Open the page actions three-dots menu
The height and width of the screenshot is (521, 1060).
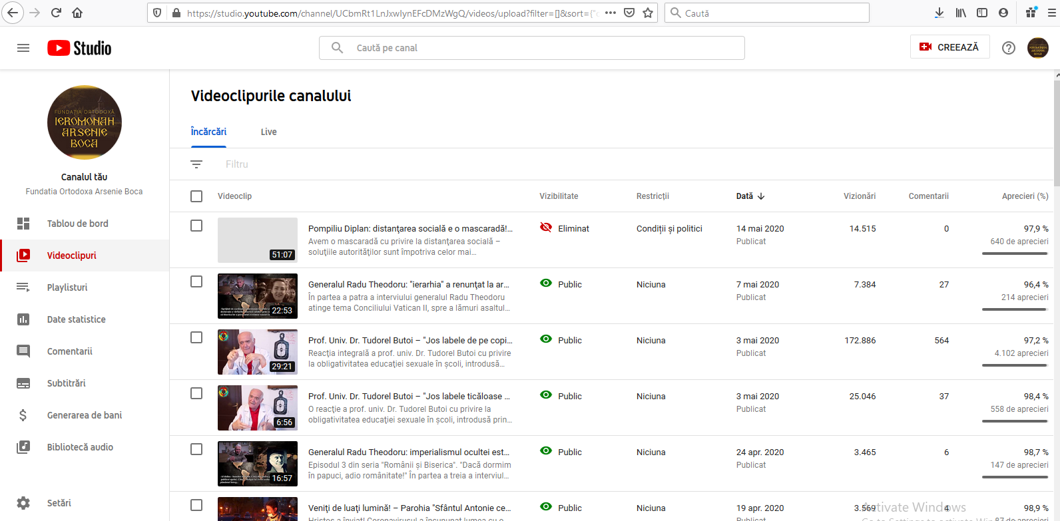[610, 13]
